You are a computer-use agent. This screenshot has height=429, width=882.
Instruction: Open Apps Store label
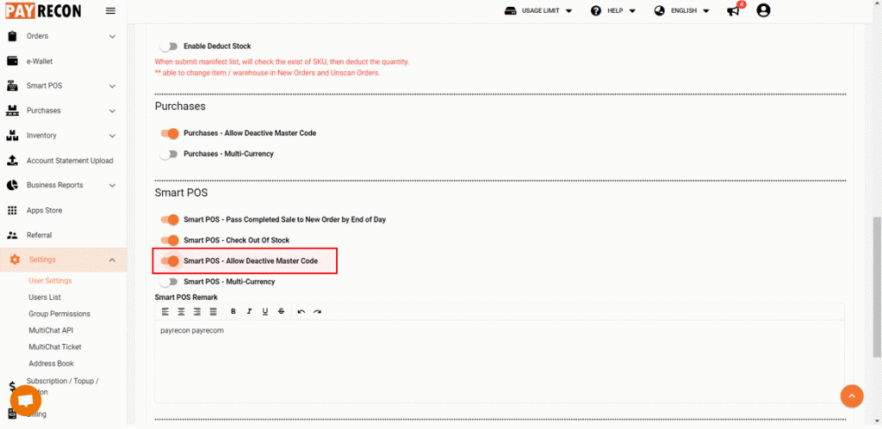(x=45, y=211)
